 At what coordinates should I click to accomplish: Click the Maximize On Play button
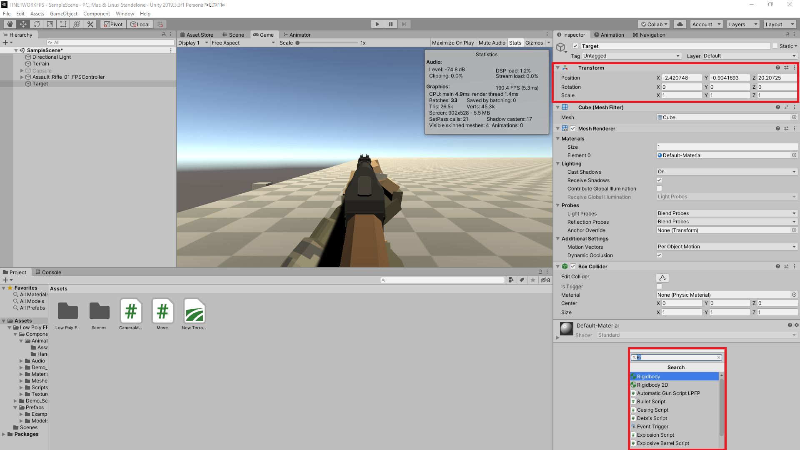[453, 42]
